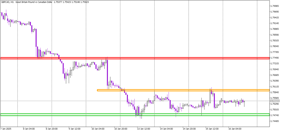Click the 7 Jan 2025 date label
The image size is (282, 131).
coord(5,129)
